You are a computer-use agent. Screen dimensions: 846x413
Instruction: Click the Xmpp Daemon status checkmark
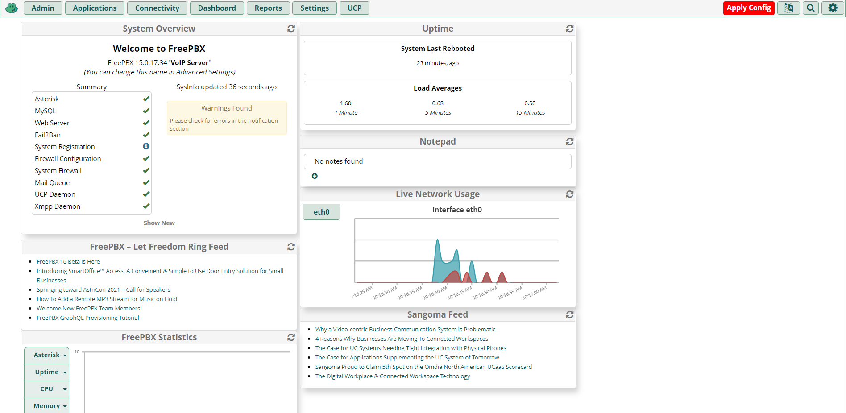[146, 206]
